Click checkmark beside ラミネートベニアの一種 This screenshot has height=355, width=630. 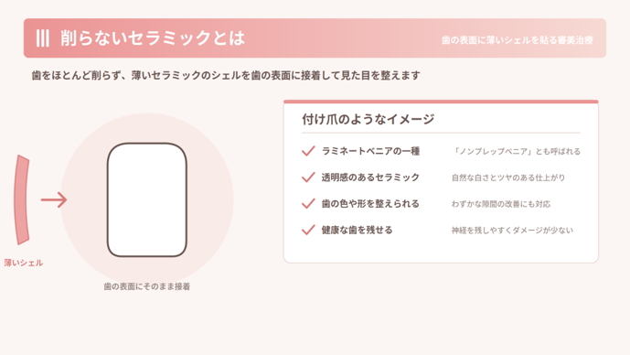[x=308, y=151]
